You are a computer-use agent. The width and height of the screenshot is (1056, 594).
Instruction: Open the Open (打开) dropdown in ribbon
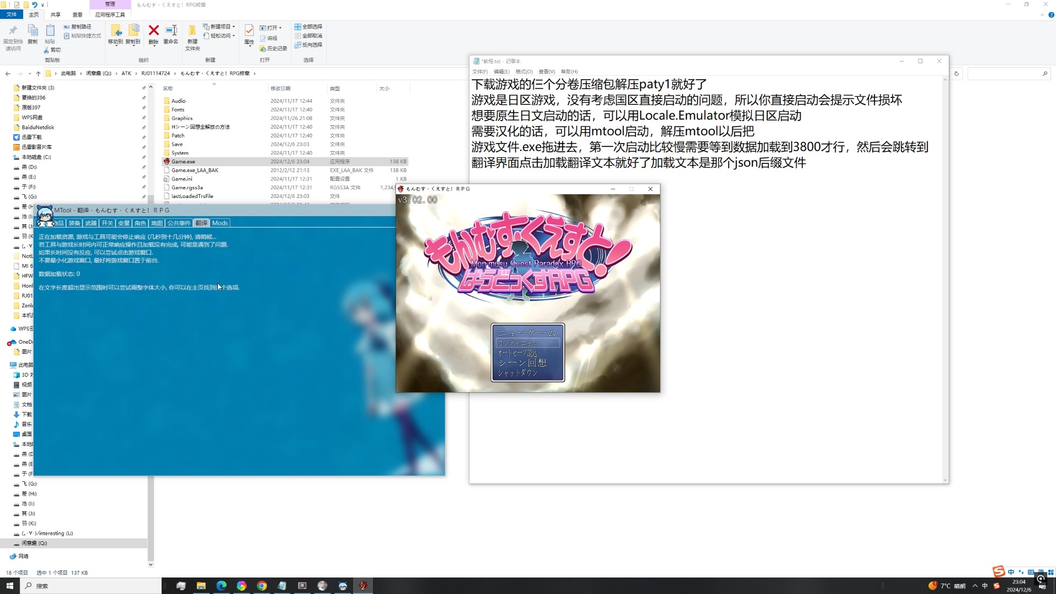pyautogui.click(x=271, y=28)
